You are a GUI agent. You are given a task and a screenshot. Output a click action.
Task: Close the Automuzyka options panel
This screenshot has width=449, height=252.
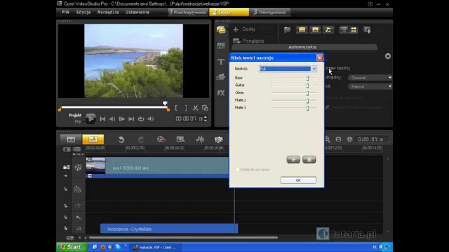coord(388,56)
